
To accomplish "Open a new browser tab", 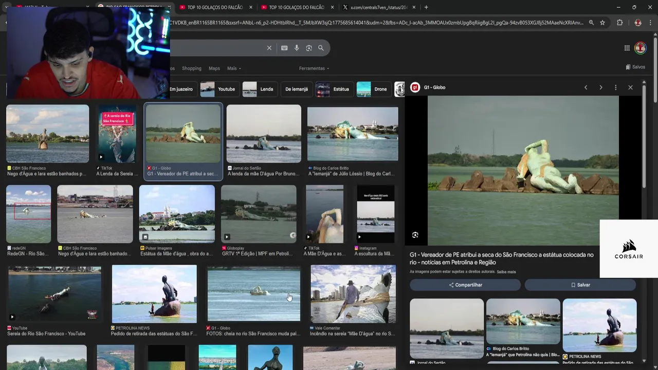I will click(426, 7).
